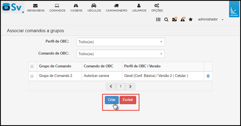The width and height of the screenshot is (241, 126).
Task: Open message notifications envelope icon
Action: click(x=174, y=19)
